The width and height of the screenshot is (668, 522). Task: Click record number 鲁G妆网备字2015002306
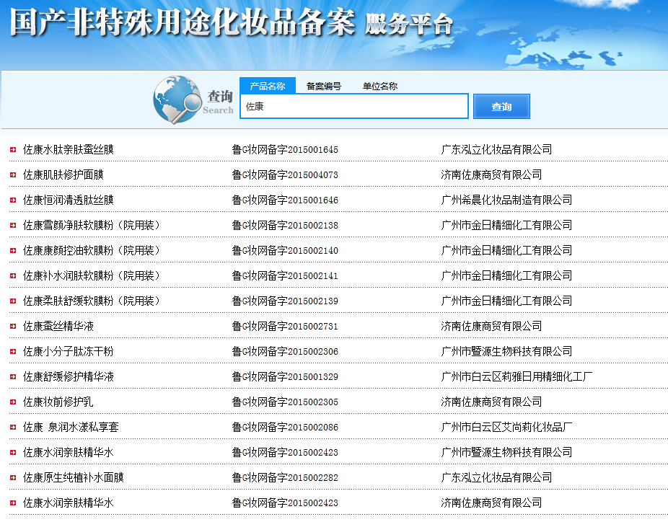tap(285, 351)
